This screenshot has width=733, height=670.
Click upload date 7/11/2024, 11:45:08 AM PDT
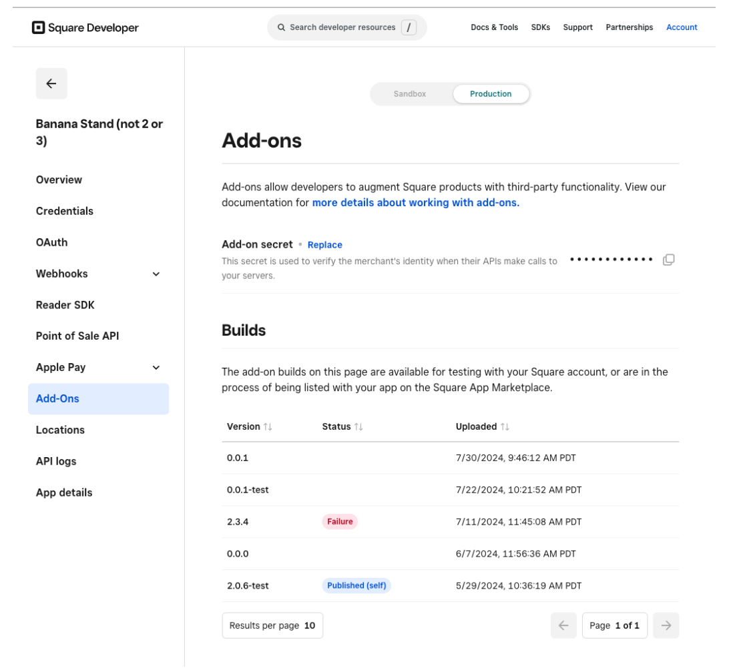(519, 522)
